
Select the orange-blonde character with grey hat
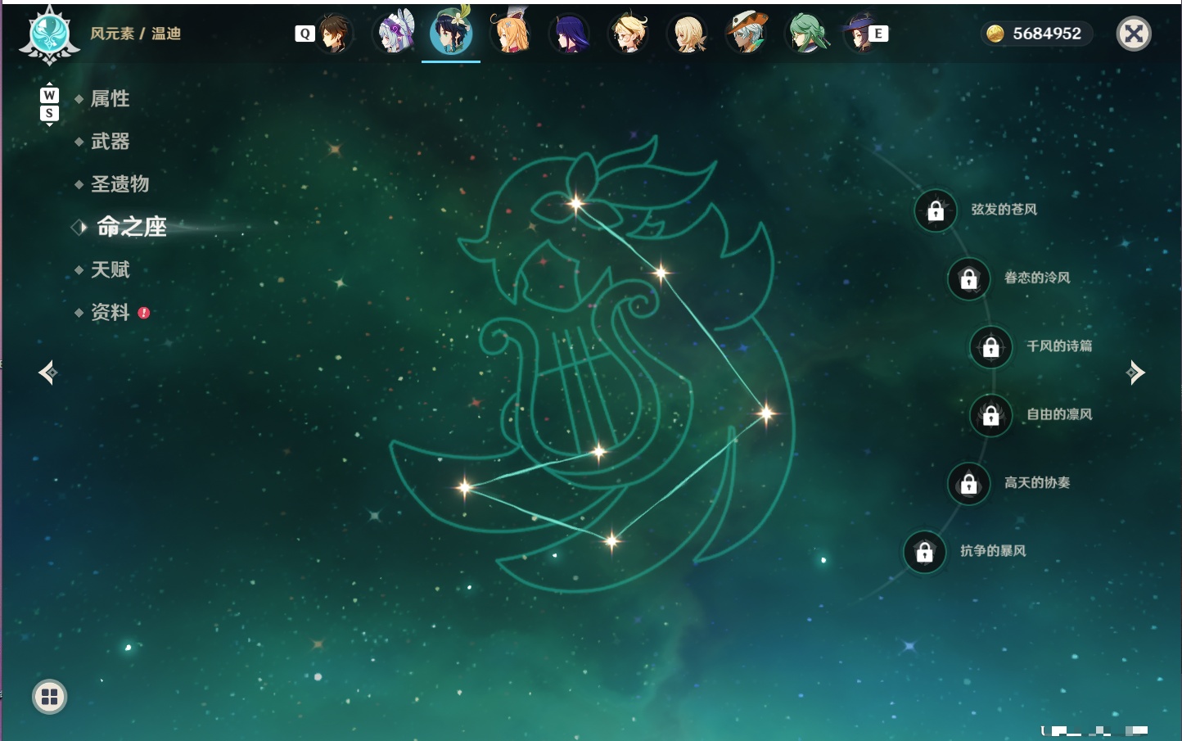[x=510, y=34]
